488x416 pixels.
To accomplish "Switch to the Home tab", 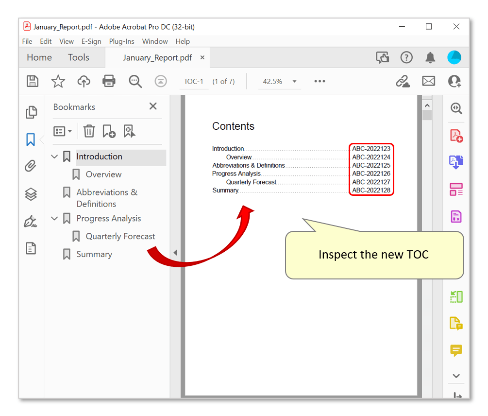I will pyautogui.click(x=39, y=57).
